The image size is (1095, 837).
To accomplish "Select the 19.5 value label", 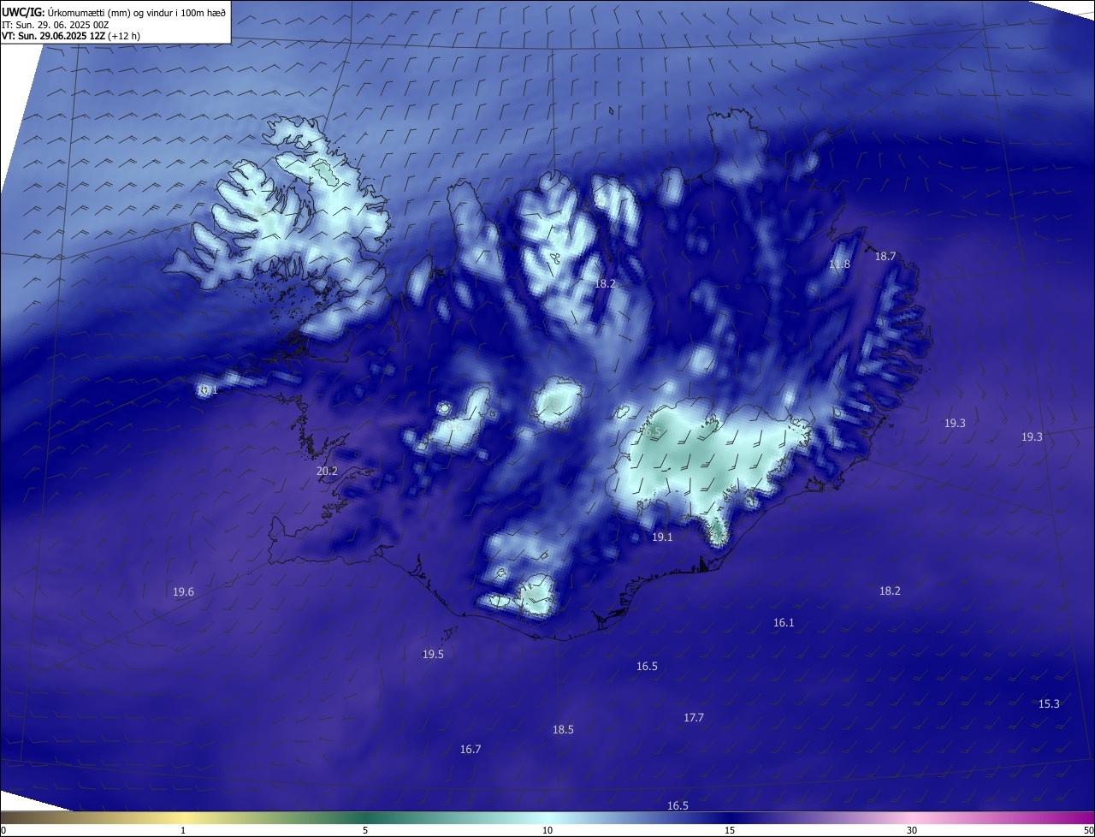I will point(433,654).
